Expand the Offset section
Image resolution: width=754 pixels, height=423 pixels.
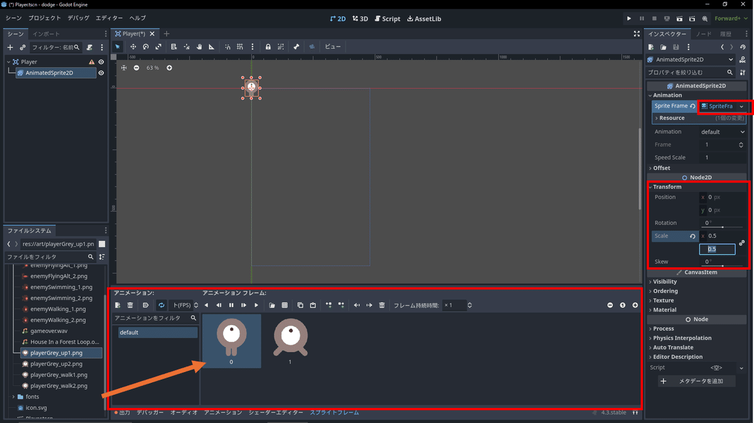662,168
